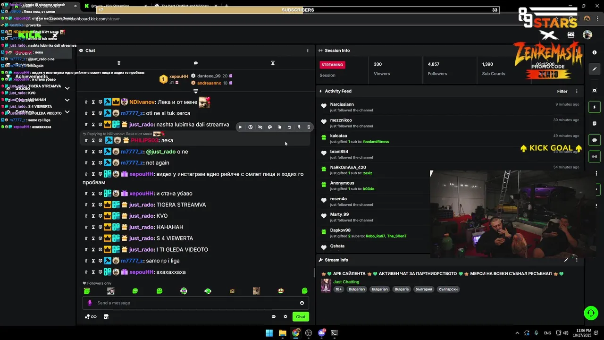This screenshot has height=340, width=604.
Task: Toggle the lightning bolt panel in right sidebar
Action: [x=595, y=107]
